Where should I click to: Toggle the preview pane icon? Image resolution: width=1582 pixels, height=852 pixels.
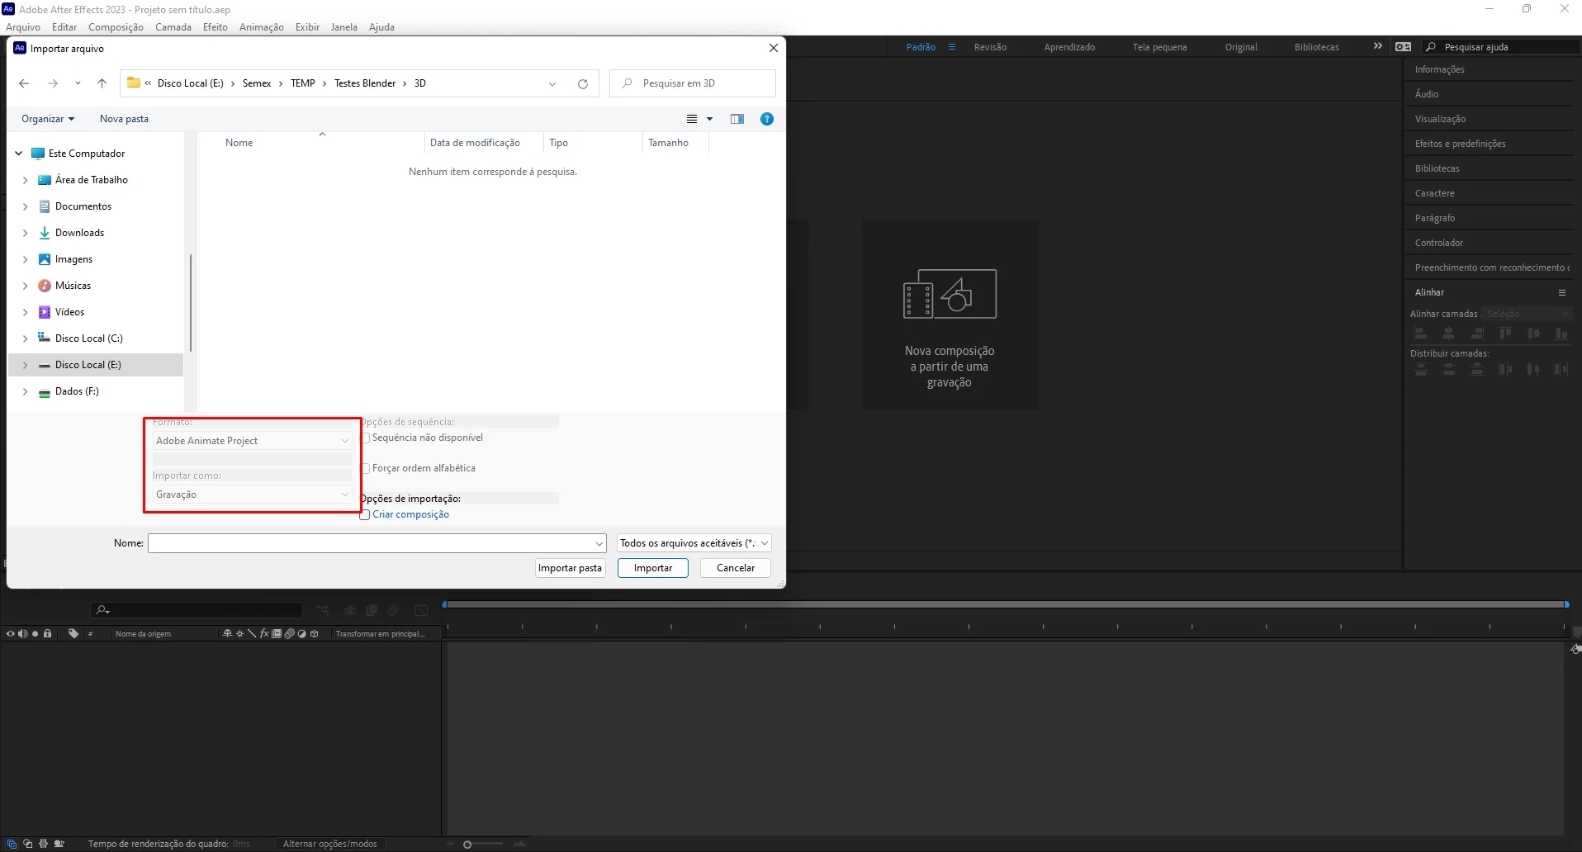[x=737, y=119]
